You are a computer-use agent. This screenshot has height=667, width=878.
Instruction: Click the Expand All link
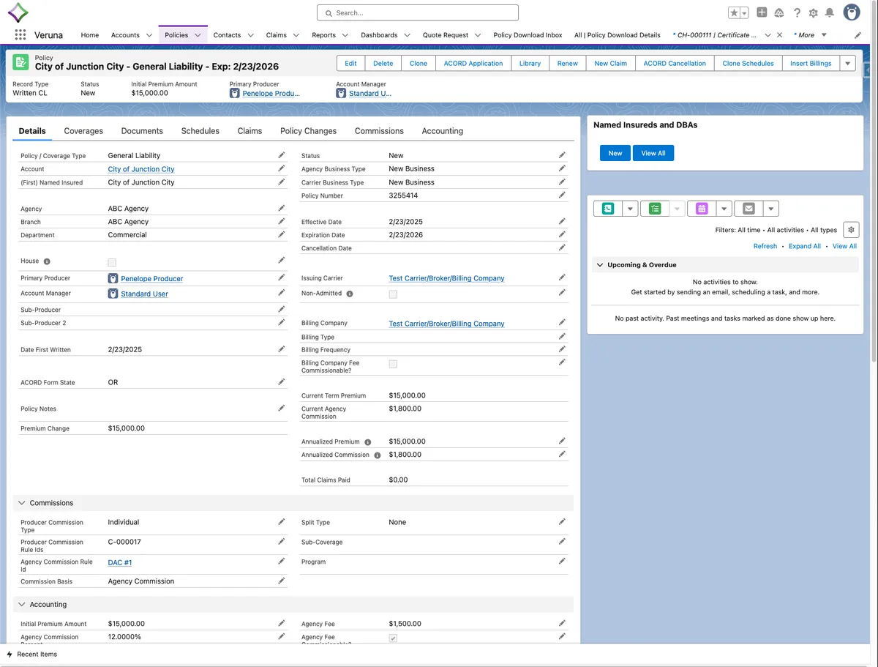click(x=805, y=247)
